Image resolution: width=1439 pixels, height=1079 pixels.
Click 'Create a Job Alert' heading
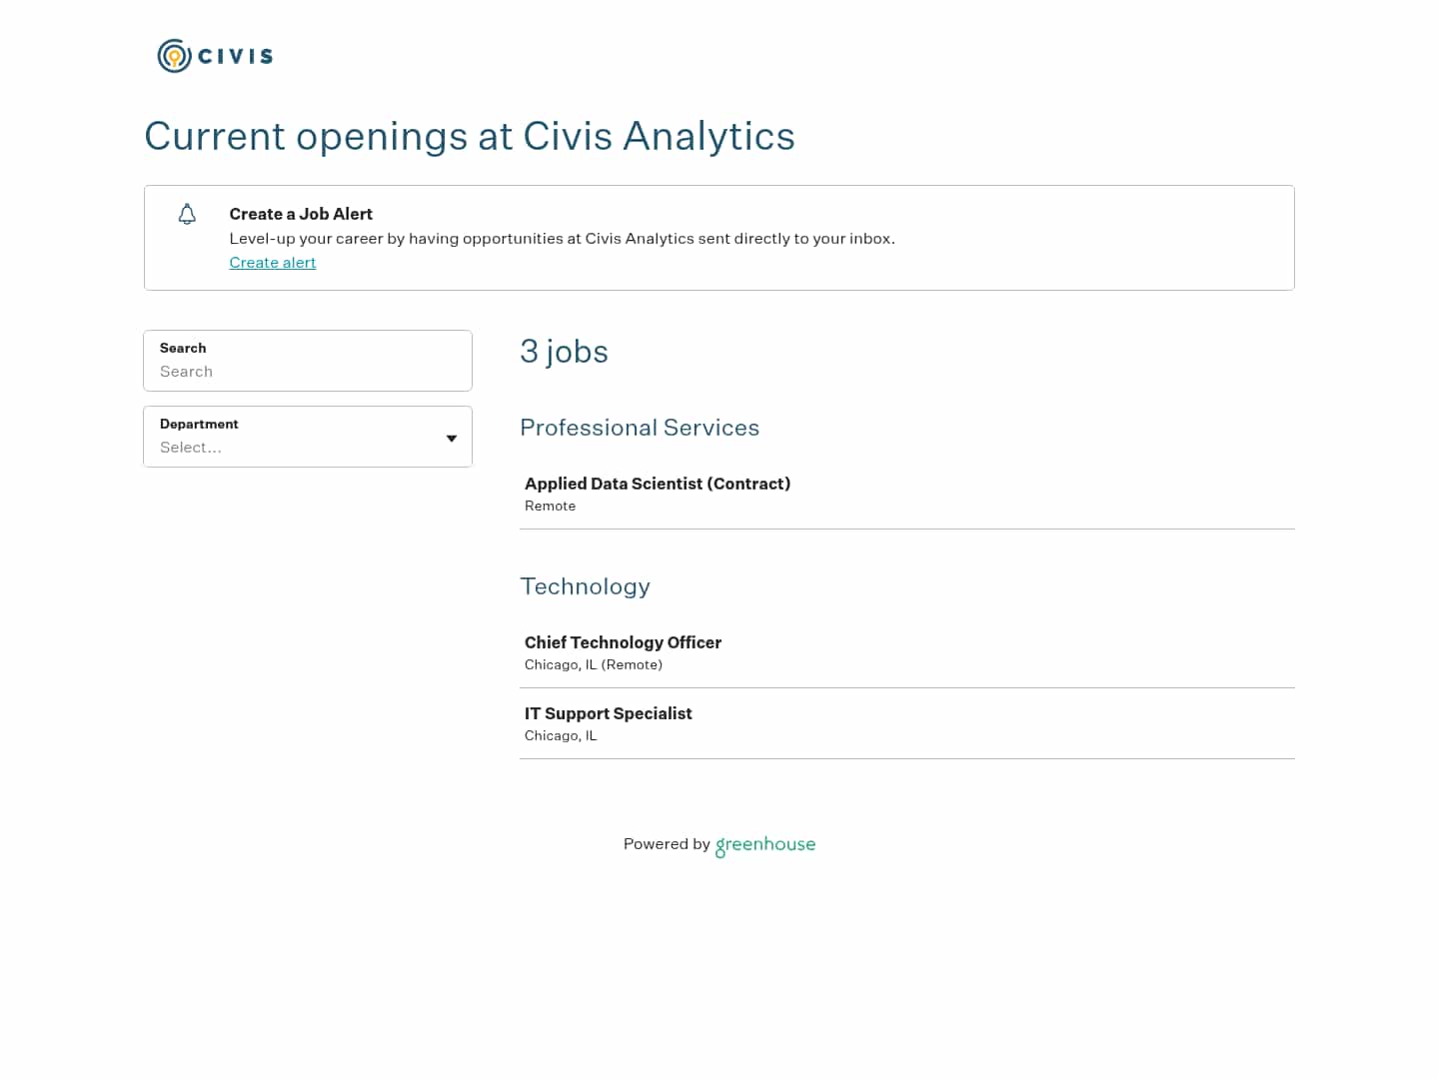coord(301,214)
